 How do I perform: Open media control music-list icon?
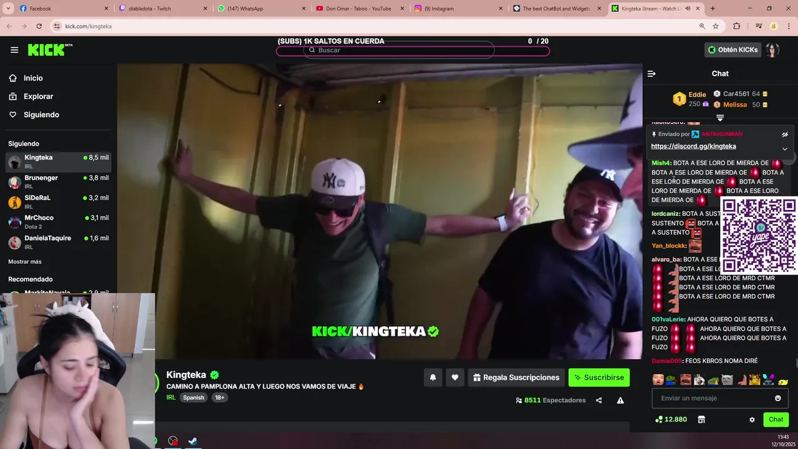[x=759, y=26]
